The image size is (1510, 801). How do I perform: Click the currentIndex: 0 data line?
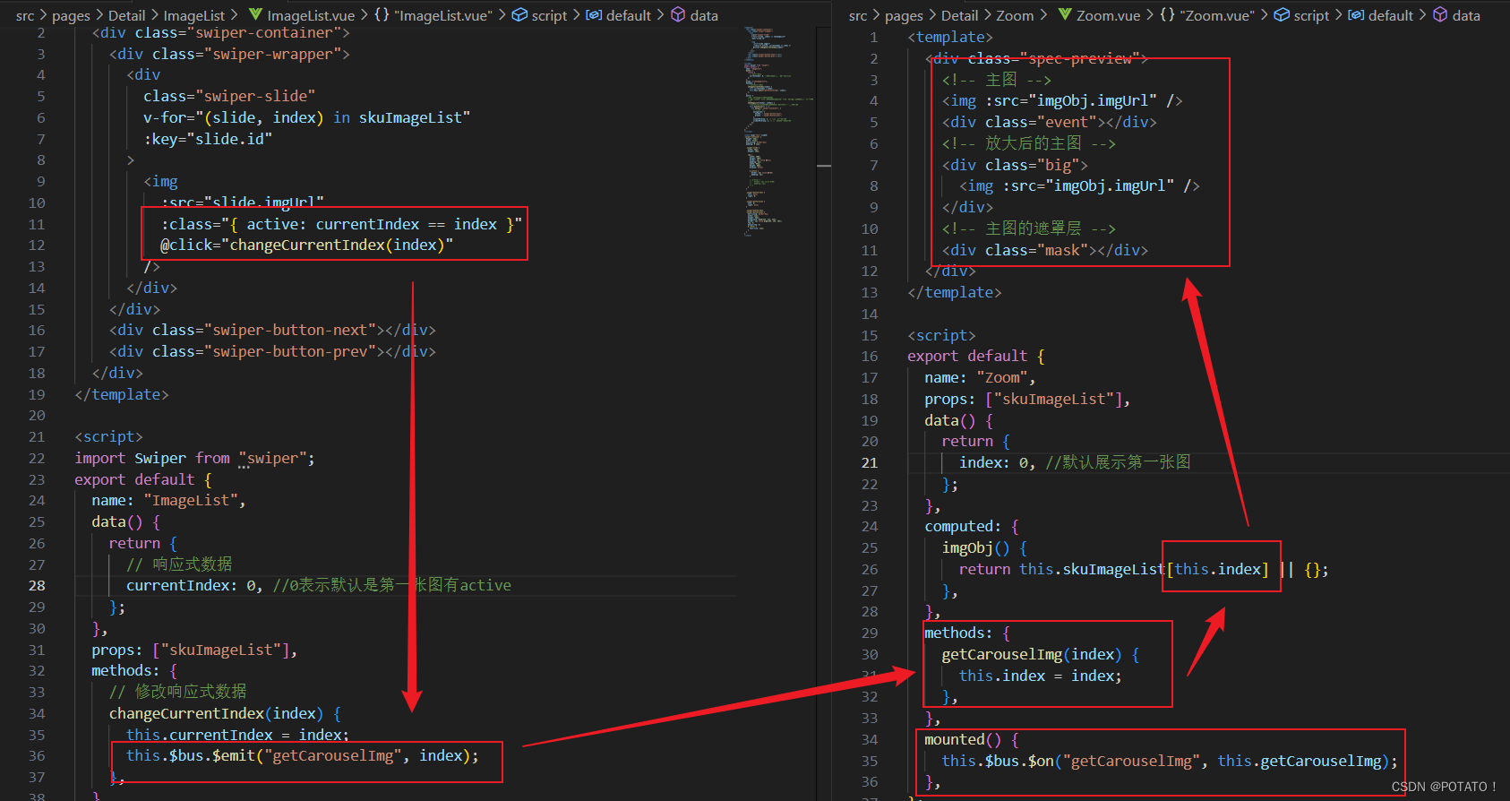319,585
